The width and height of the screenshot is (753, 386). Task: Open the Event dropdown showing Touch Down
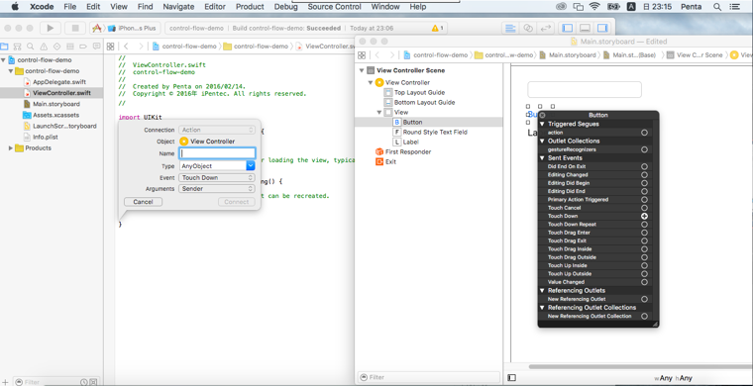pos(217,177)
